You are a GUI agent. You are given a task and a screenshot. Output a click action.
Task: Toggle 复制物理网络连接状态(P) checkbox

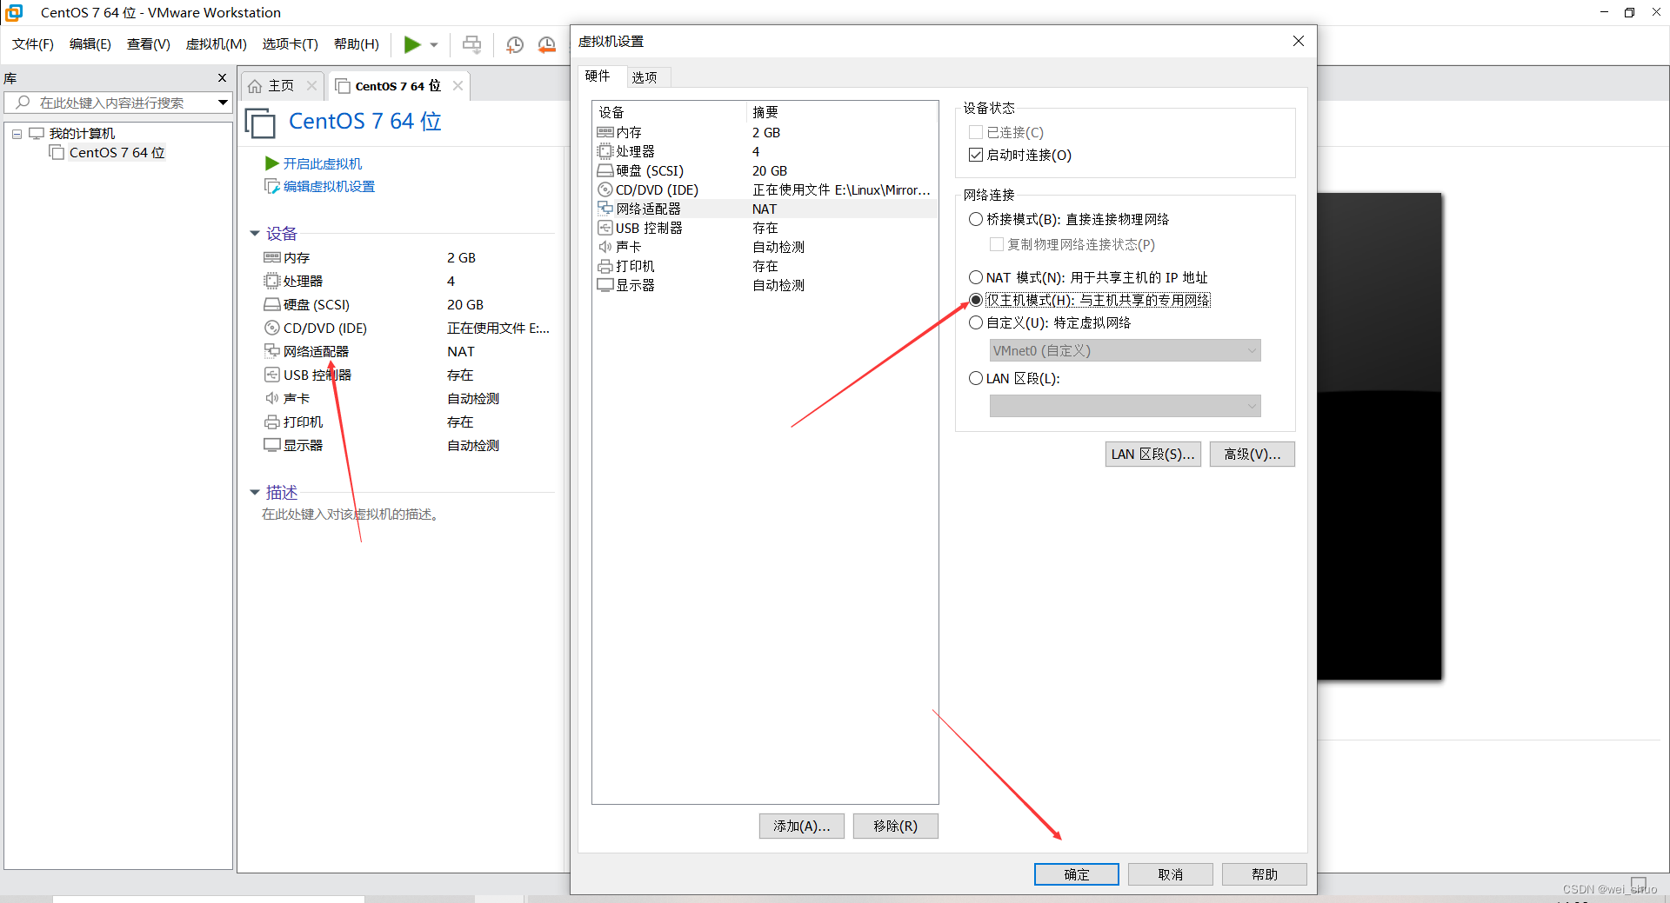pyautogui.click(x=997, y=244)
